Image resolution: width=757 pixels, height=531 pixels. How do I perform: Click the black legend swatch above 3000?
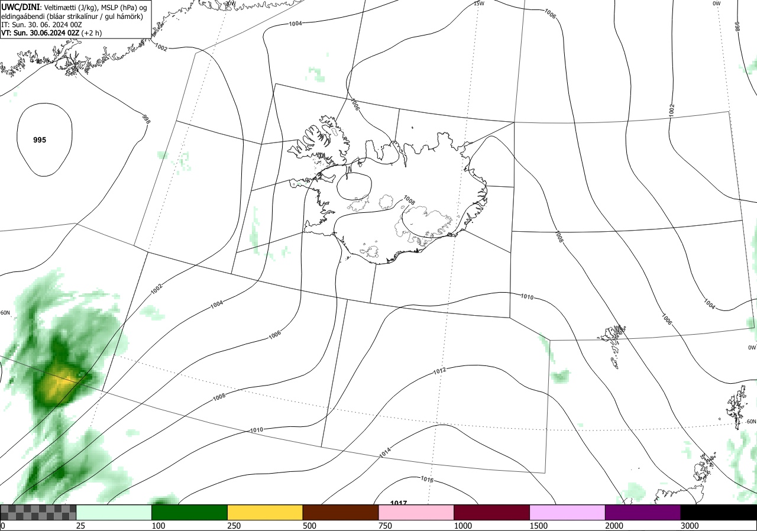(x=719, y=512)
